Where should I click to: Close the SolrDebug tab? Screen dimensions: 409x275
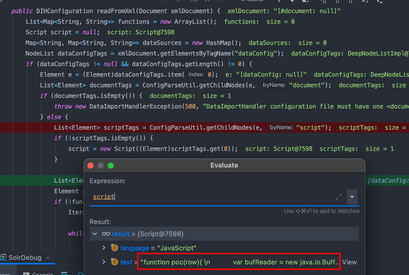coord(48,258)
